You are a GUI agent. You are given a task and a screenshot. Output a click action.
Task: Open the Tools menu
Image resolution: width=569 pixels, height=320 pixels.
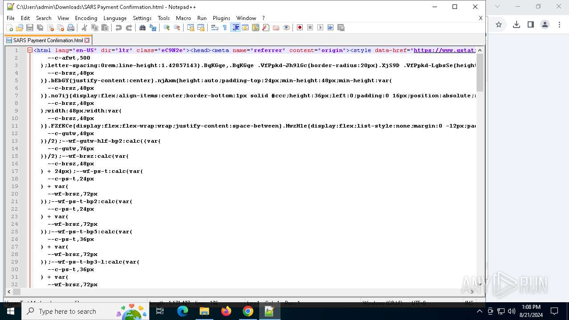click(x=164, y=18)
